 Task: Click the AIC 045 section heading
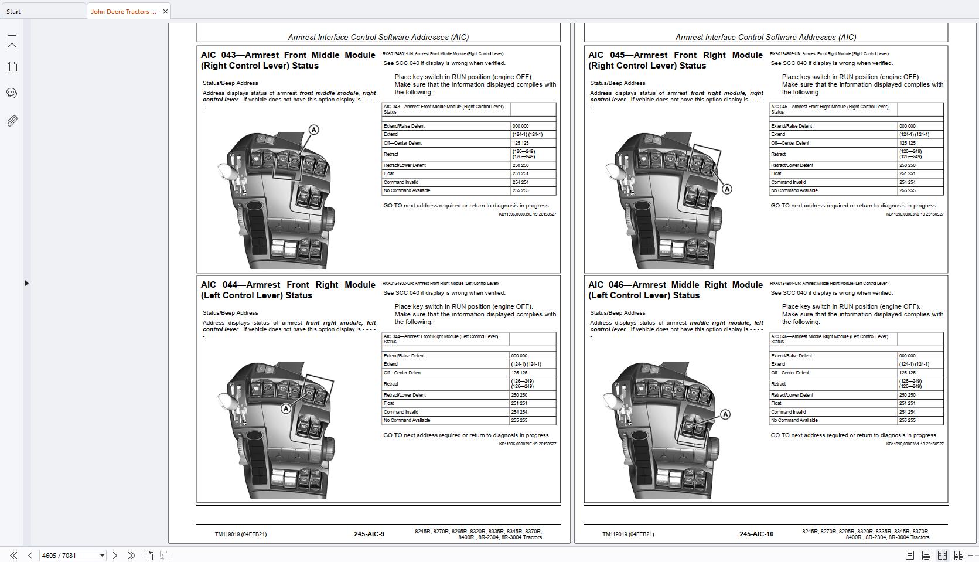pyautogui.click(x=676, y=60)
